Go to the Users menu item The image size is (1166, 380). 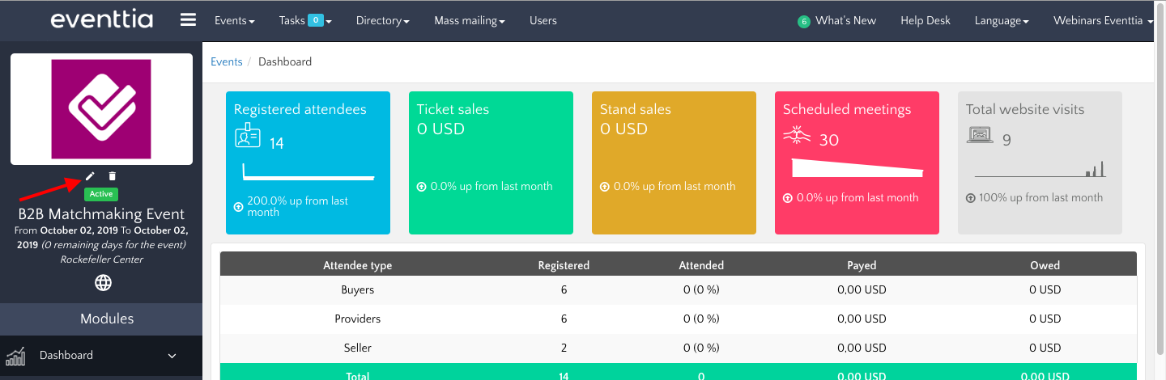tap(543, 21)
